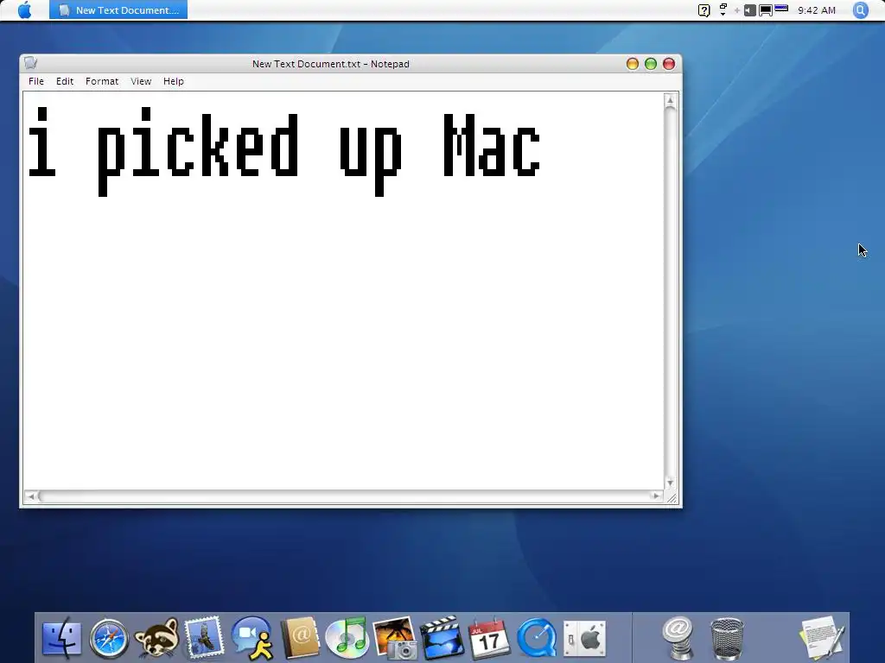This screenshot has width=885, height=663.
Task: Launch Safari compass icon in dock
Action: [x=109, y=638]
